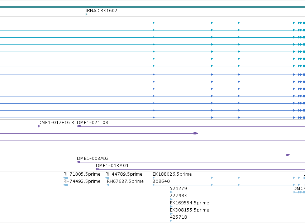Select the arrow glyph under EK169554.5prime
Viewport: 305px width, 223px height.
tap(171, 207)
